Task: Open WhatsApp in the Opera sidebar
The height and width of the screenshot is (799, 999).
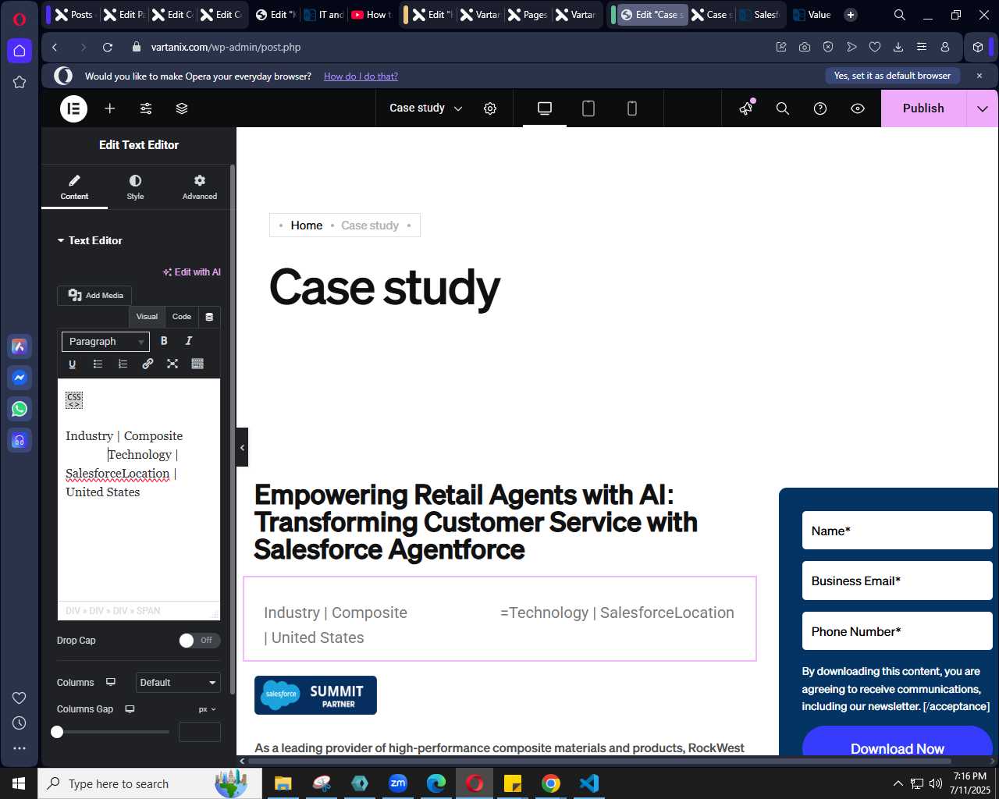Action: [20, 409]
